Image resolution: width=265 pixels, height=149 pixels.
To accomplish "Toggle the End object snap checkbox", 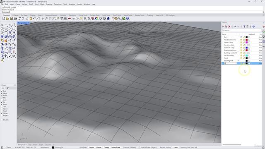I will pos(2,91).
